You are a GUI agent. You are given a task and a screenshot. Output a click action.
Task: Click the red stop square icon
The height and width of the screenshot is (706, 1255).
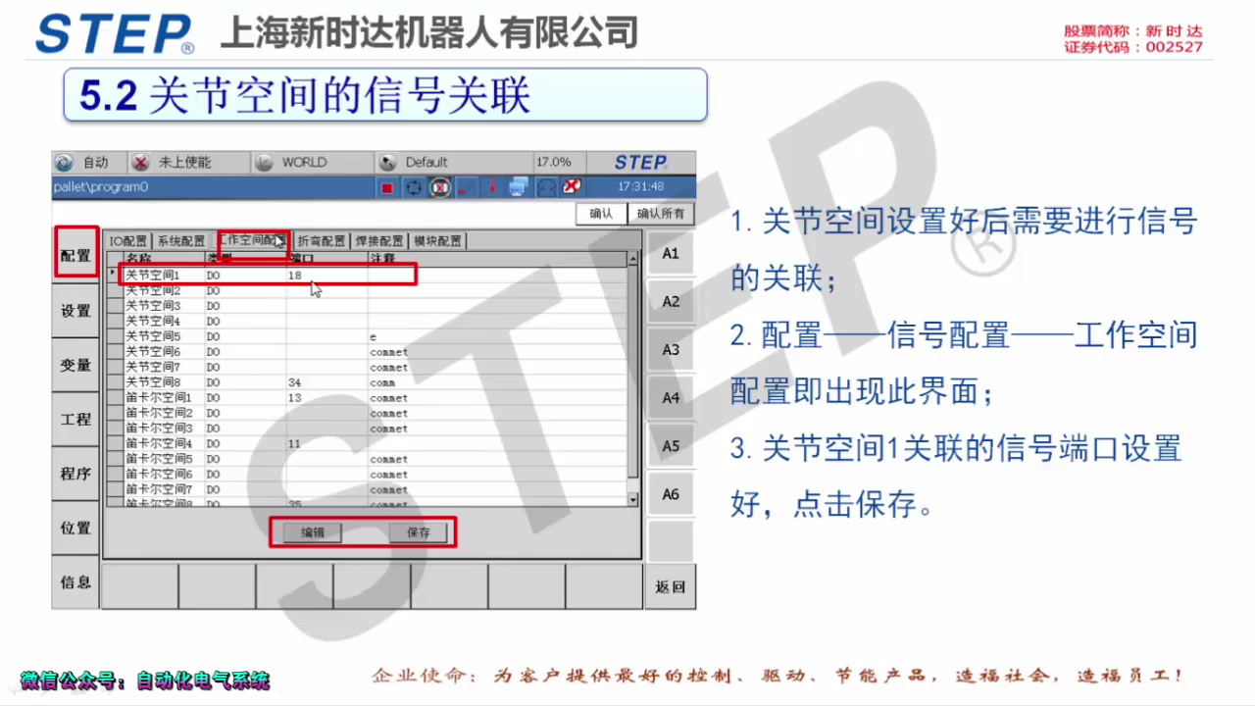[387, 187]
